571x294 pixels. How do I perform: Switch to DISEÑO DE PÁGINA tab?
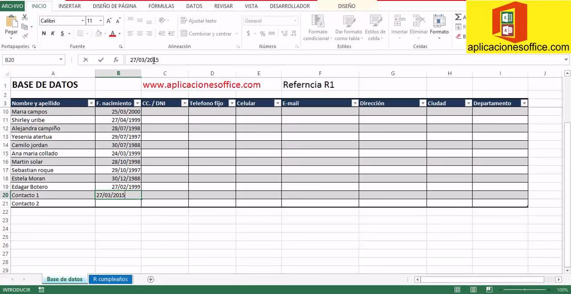pos(115,6)
